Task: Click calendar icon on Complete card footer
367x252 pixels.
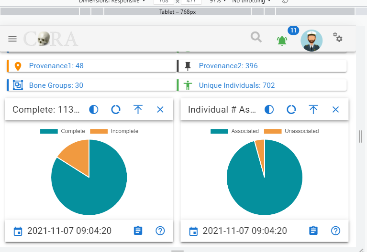Action: tap(18, 231)
